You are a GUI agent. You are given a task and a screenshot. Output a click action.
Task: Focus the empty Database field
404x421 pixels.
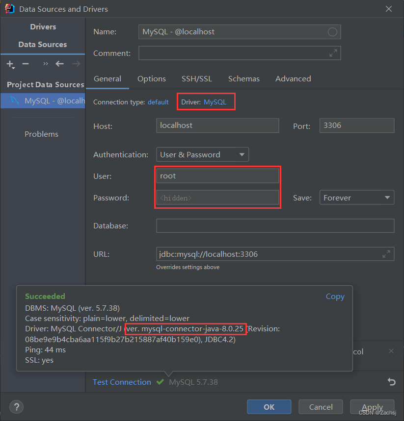(275, 225)
